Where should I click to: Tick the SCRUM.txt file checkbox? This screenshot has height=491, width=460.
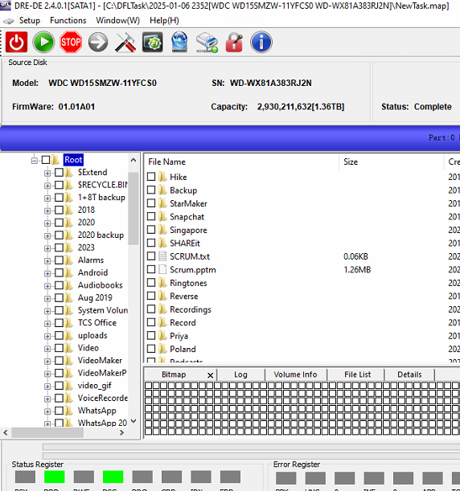[151, 256]
